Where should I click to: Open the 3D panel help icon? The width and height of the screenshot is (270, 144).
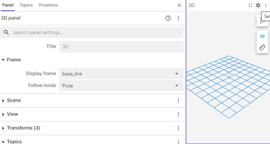click(x=168, y=18)
